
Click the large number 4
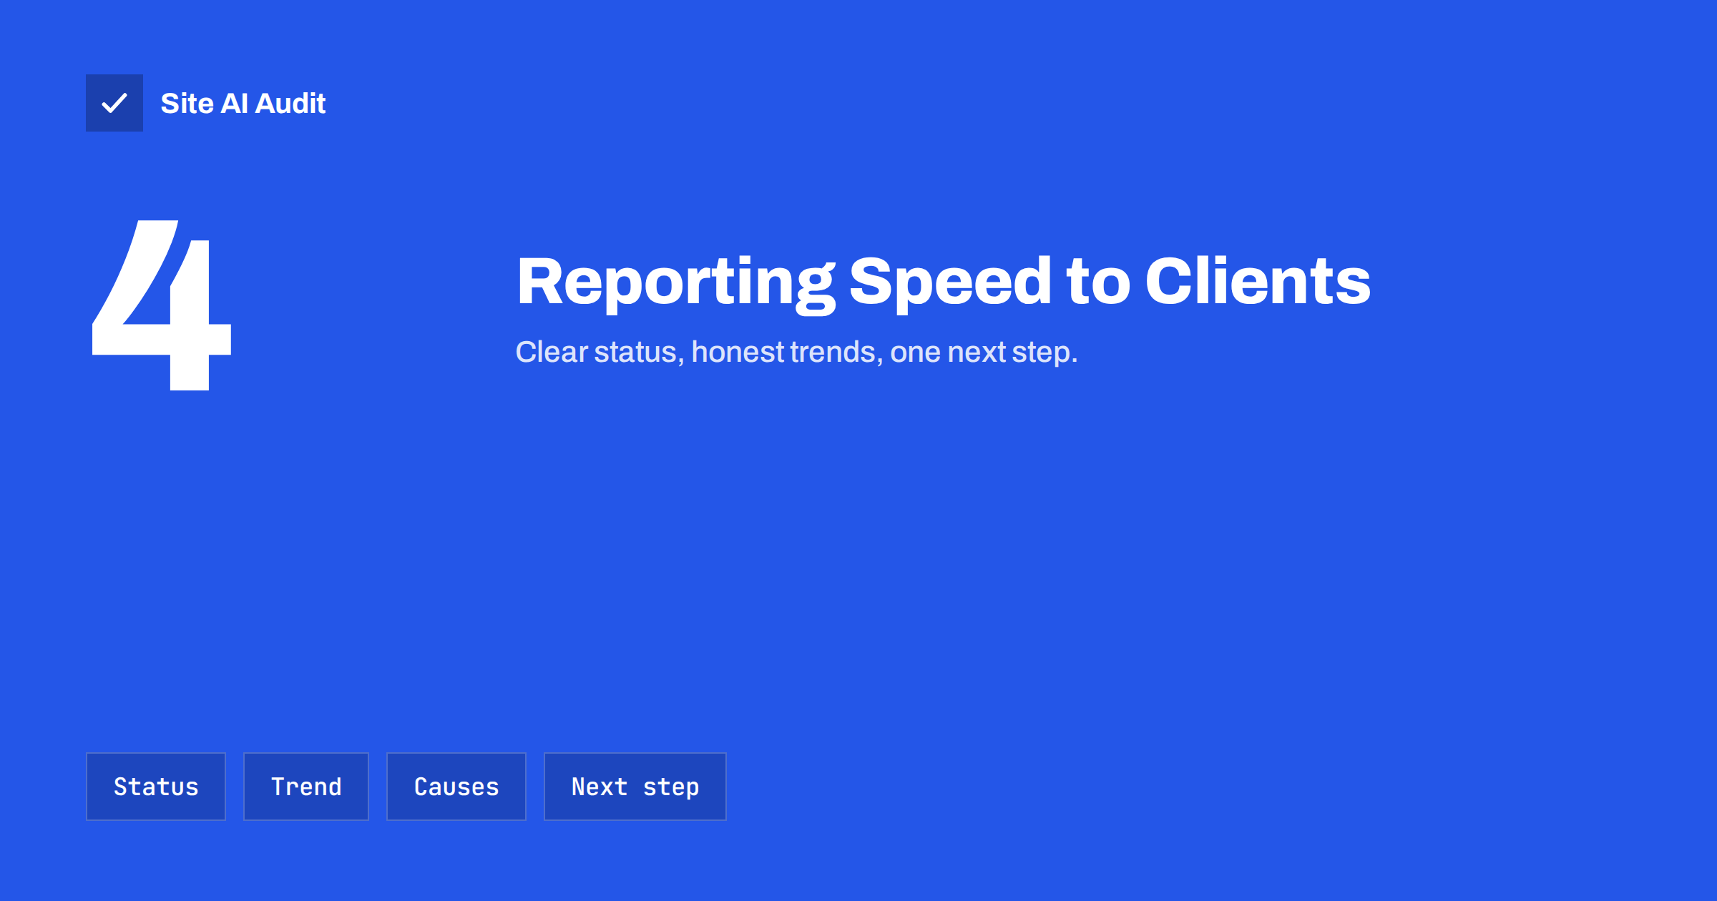point(162,305)
